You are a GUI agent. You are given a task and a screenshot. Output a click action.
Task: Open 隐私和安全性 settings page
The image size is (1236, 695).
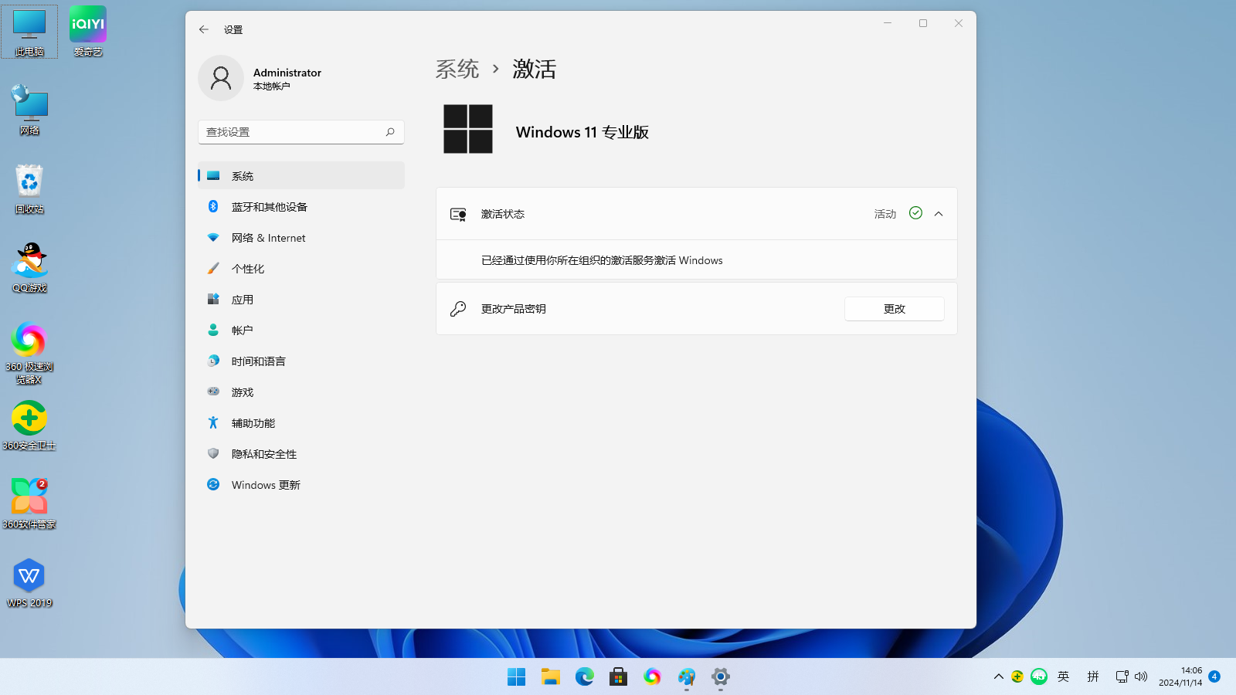301,453
